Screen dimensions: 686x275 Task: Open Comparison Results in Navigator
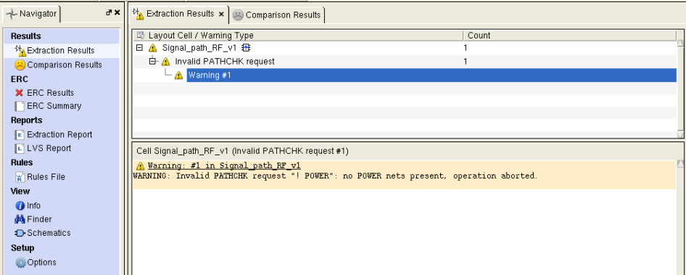coord(65,65)
